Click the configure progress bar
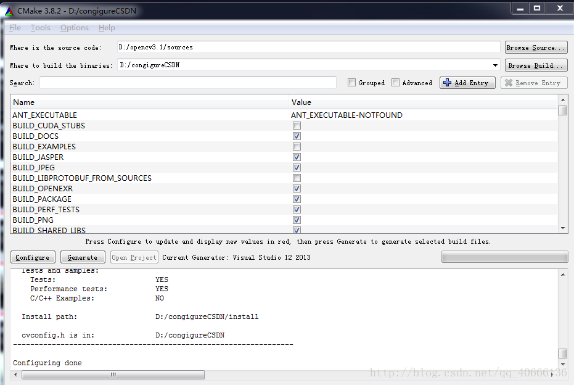 click(504, 257)
